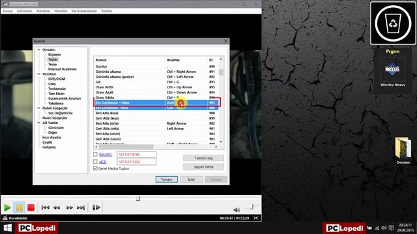Collapse the Dahili Süzgeçler tree node
Viewport: 417px width, 234px height.
[39, 108]
